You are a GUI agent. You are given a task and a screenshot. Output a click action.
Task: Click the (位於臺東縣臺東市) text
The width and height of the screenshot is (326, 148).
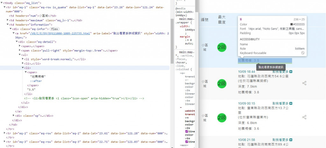click(253, 117)
